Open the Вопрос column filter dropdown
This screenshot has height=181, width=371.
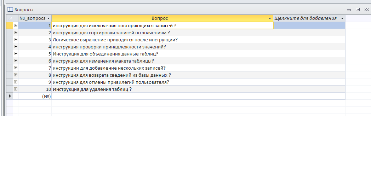coord(270,18)
